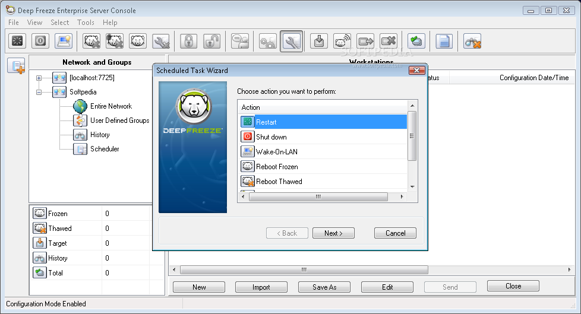Click the action list vertical scrollbar thumb
This screenshot has height=314, width=581.
point(412,136)
